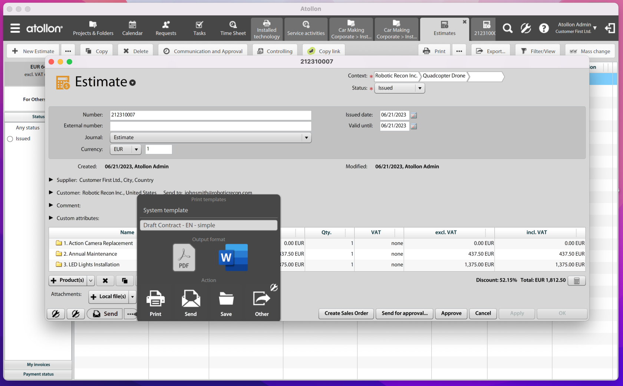
Task: Click the first wrench button at bottom left
Action: pos(56,314)
